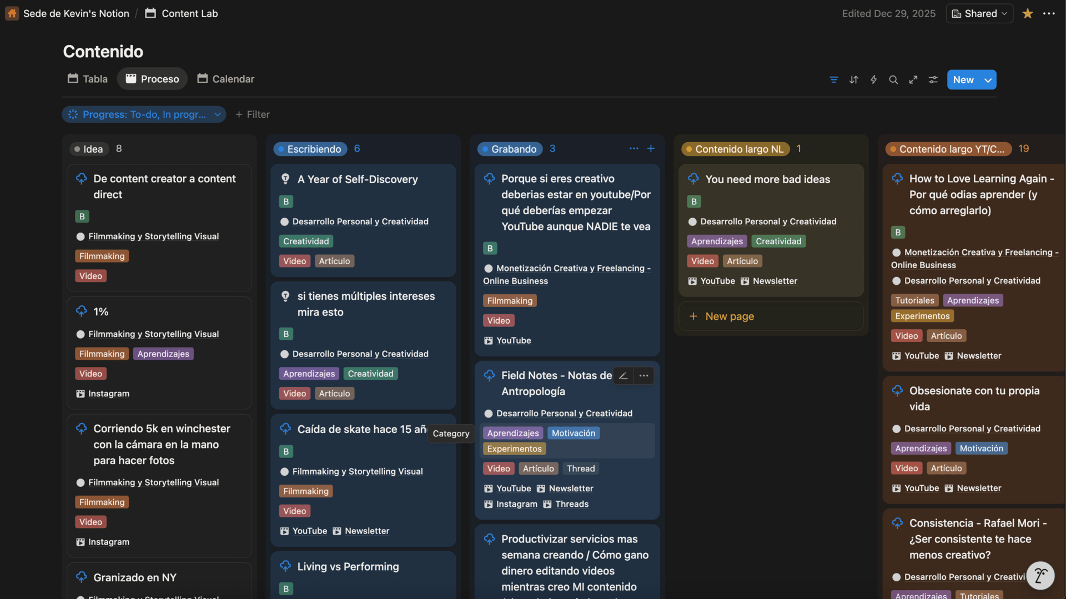This screenshot has width=1066, height=599.
Task: Click the Thread tag on Field Notes card
Action: point(581,469)
